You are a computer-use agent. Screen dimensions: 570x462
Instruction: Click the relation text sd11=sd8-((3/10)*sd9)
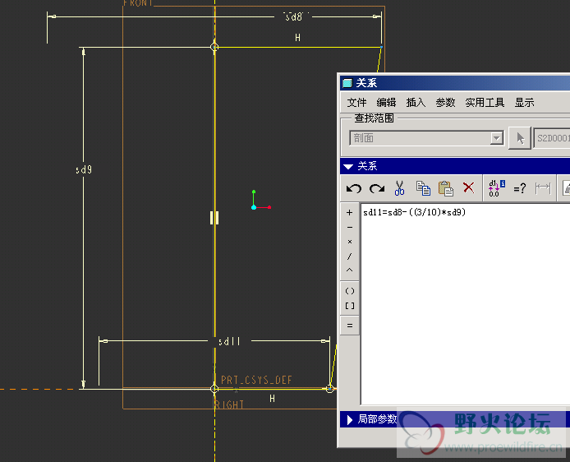click(415, 212)
